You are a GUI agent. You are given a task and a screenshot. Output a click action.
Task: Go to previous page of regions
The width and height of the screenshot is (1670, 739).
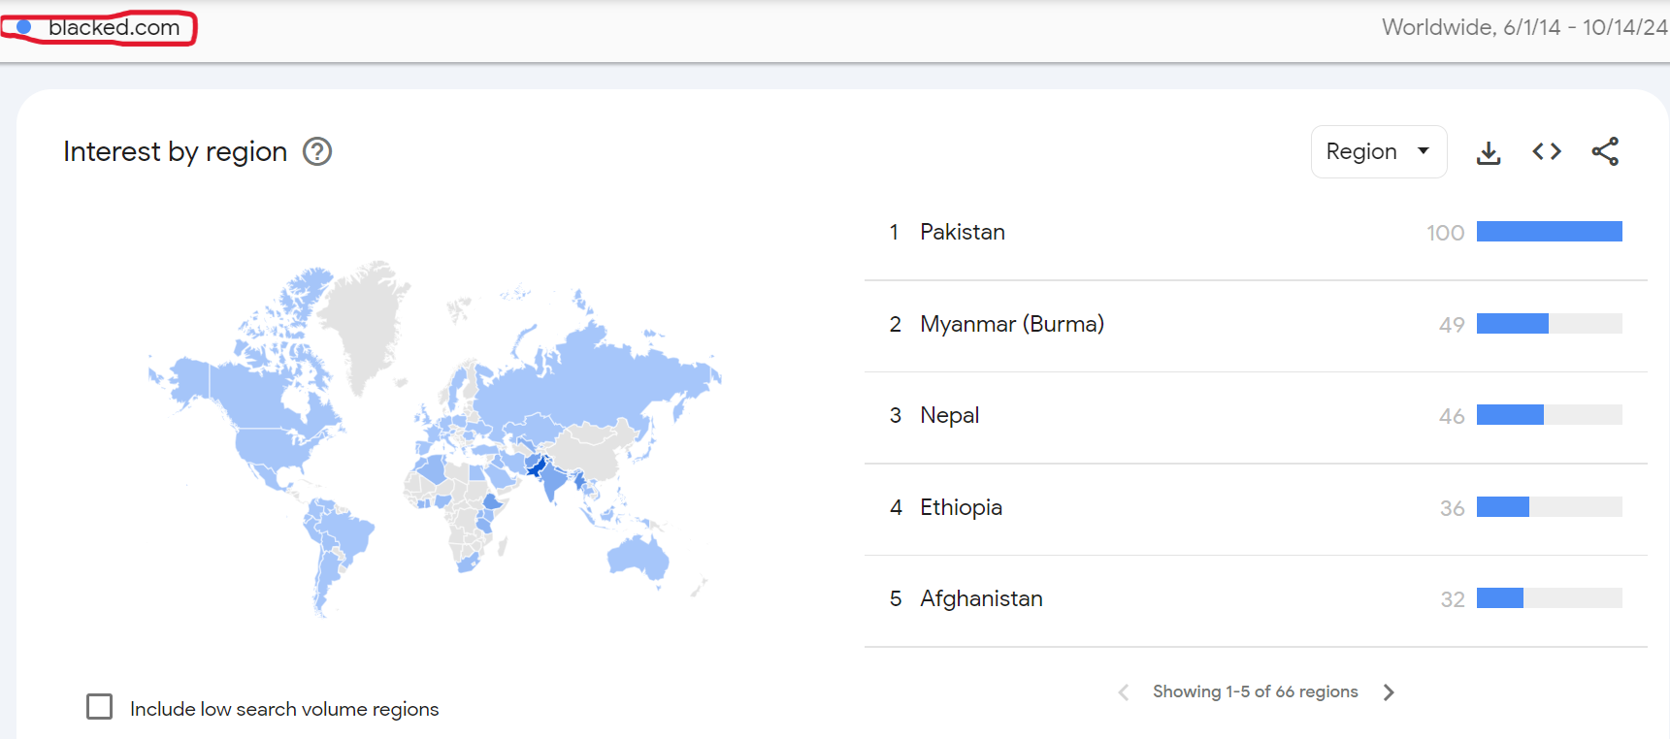1124,692
